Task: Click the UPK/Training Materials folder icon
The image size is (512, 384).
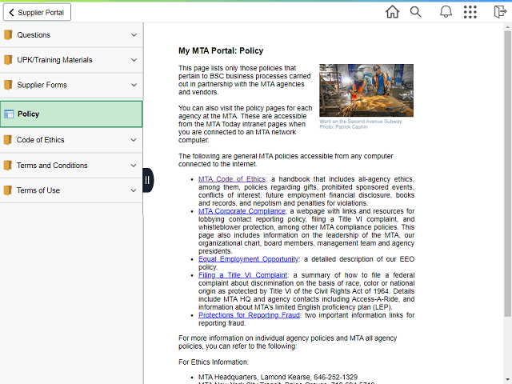Action: [x=8, y=60]
